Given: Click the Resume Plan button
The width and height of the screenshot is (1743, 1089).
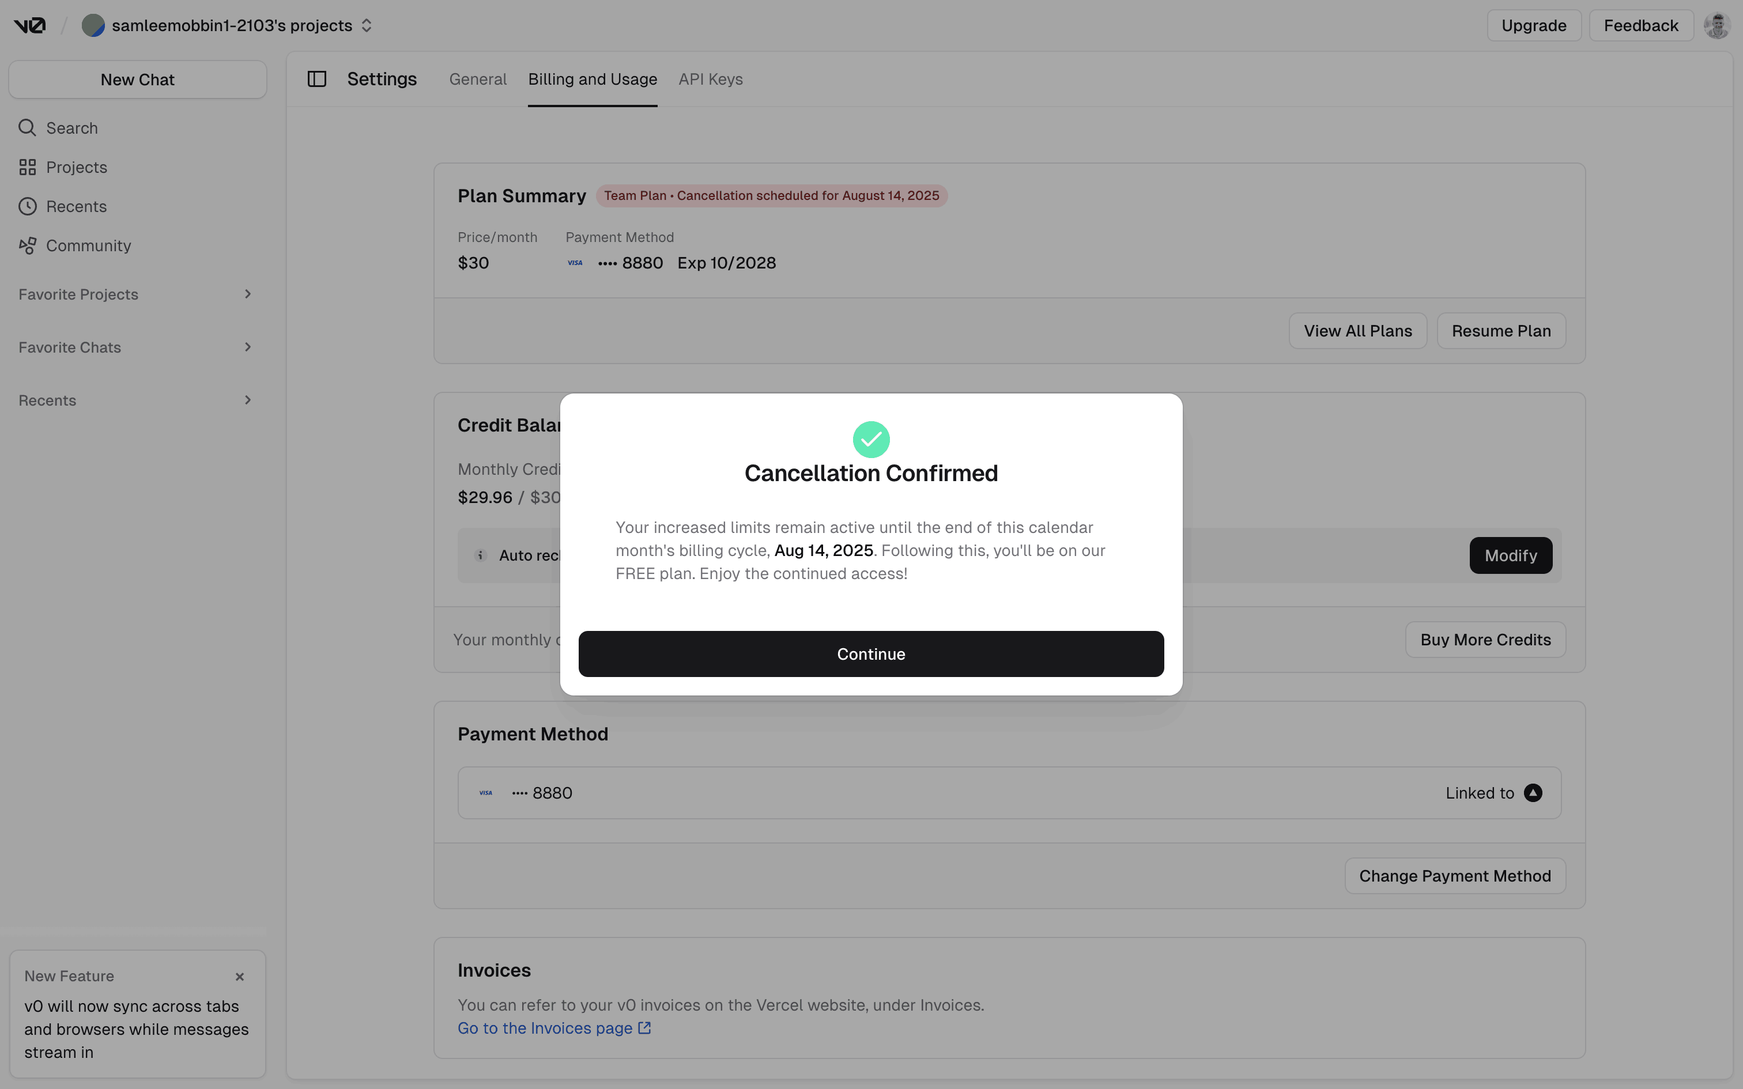Looking at the screenshot, I should (x=1501, y=331).
